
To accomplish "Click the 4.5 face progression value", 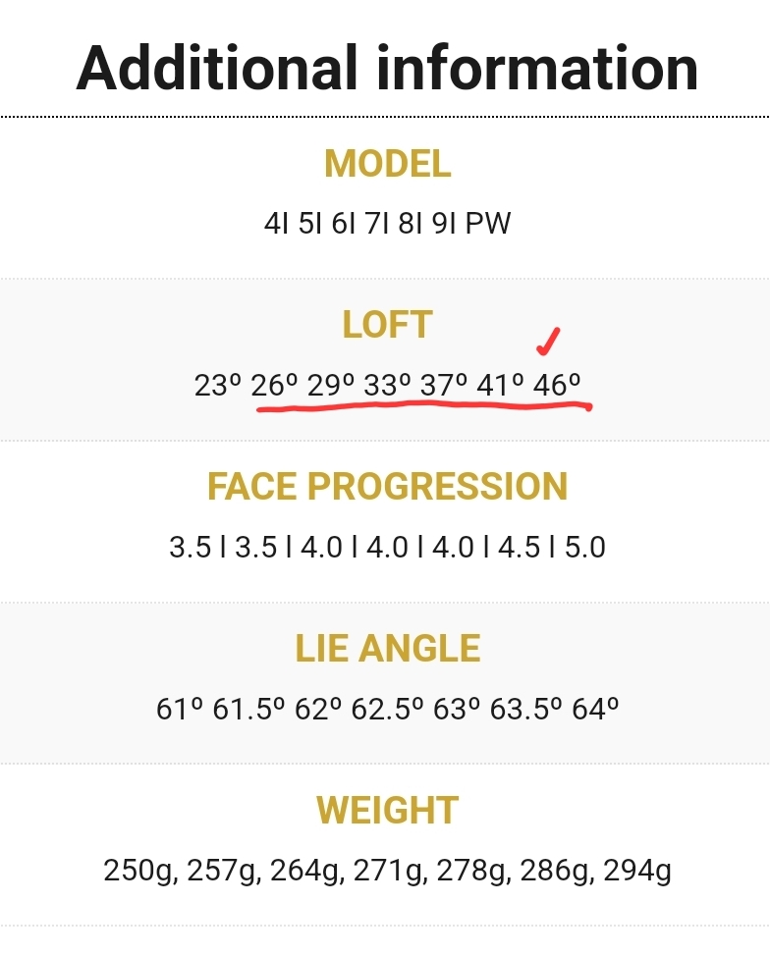I will pos(519,547).
